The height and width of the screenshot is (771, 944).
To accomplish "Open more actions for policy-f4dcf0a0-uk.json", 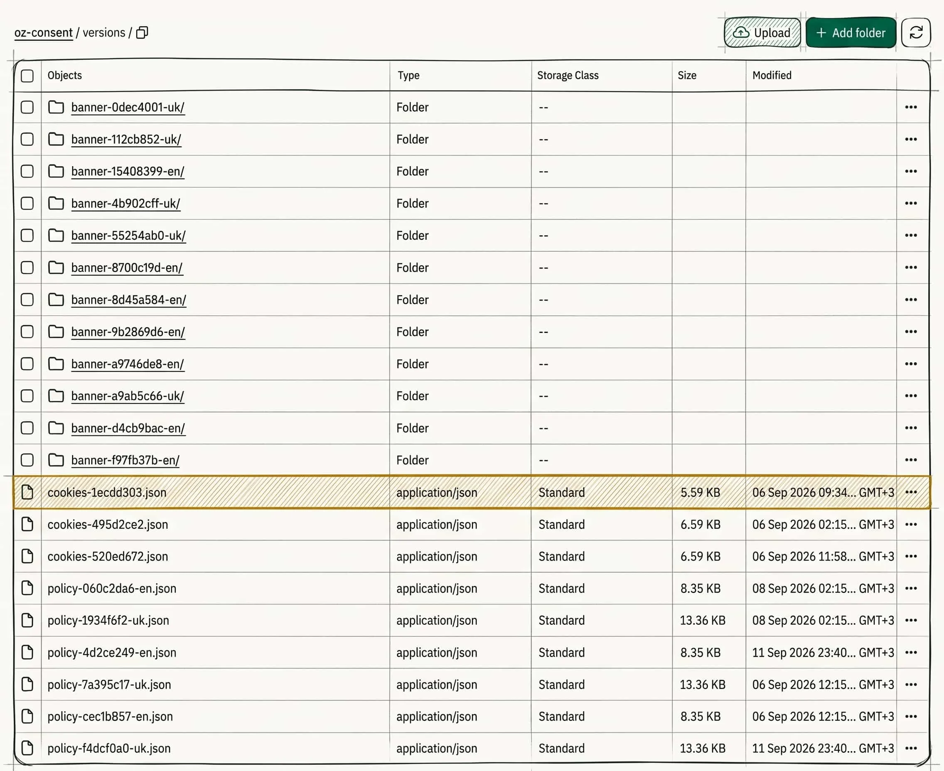I will tap(911, 748).
